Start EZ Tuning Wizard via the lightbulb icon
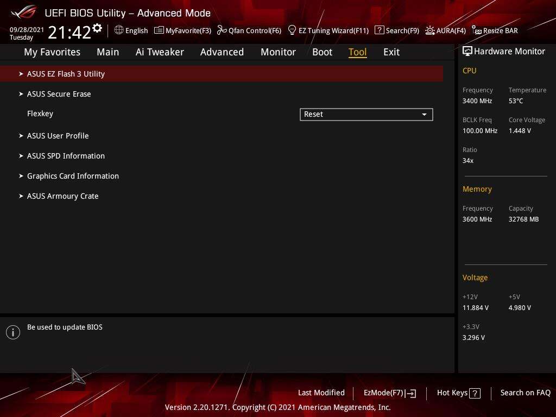This screenshot has width=556, height=417. pyautogui.click(x=292, y=30)
